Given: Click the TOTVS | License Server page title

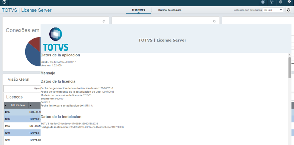Looking at the screenshot, I should tap(27, 10).
